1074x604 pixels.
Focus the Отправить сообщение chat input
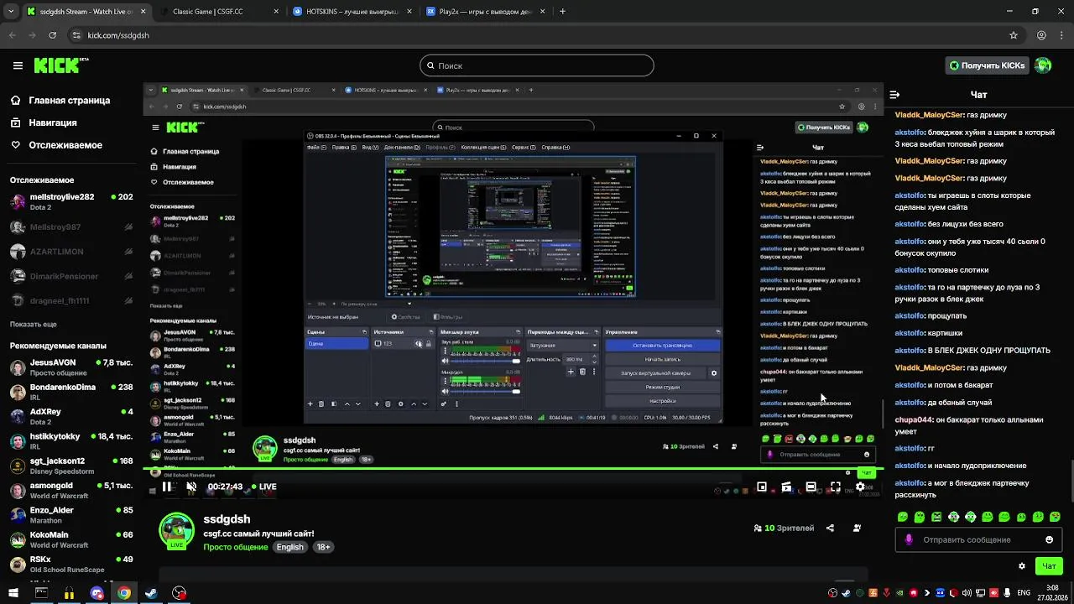click(978, 539)
